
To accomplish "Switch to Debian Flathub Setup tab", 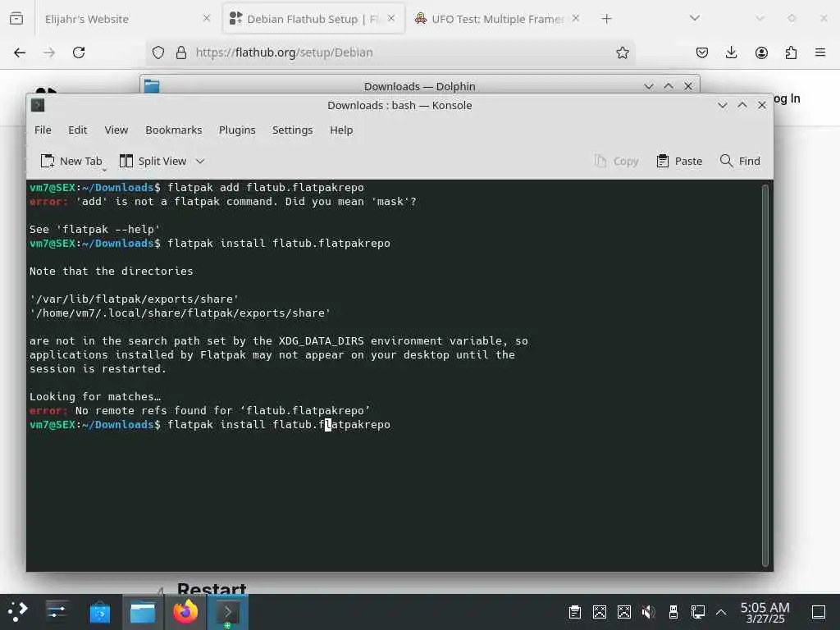I will pos(313,19).
